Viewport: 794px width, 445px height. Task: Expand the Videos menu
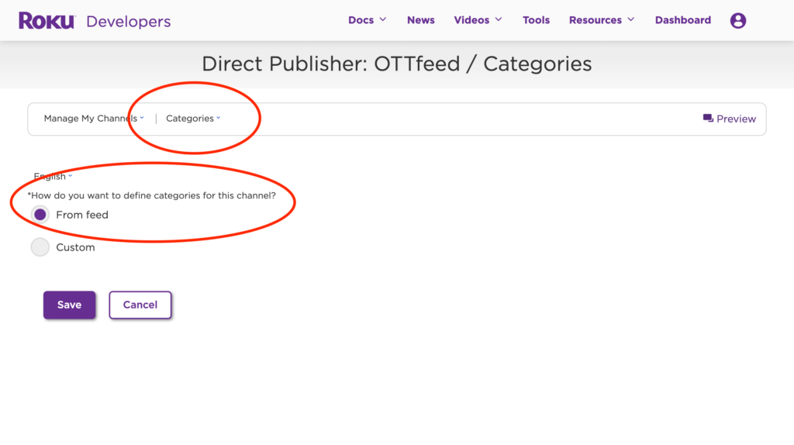(478, 20)
